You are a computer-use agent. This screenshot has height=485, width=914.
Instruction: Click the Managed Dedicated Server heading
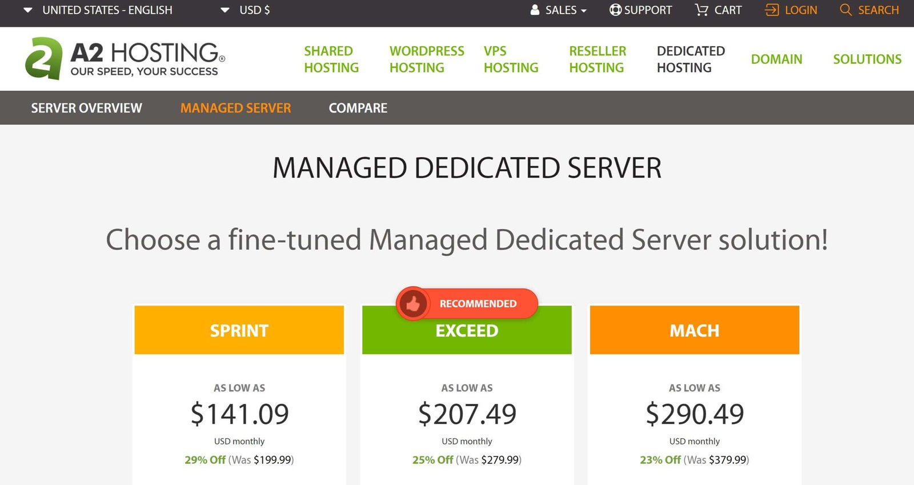(467, 168)
